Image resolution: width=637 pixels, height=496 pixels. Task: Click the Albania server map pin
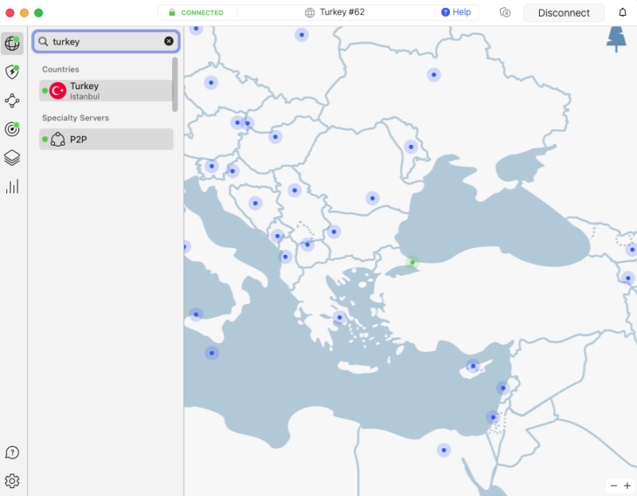pyautogui.click(x=285, y=256)
